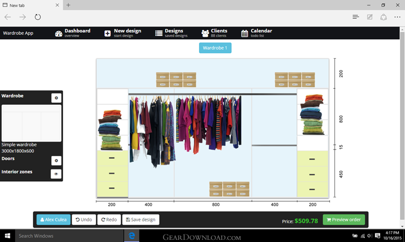Click the 3000x1800x600 size text
405x242 pixels.
pos(18,151)
